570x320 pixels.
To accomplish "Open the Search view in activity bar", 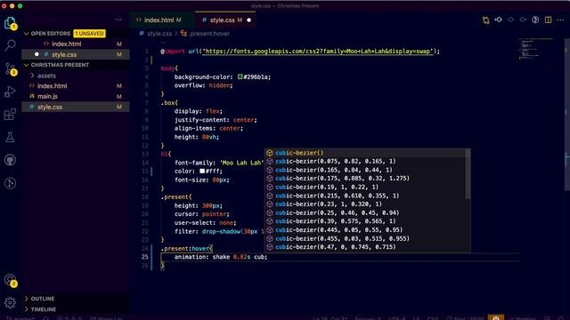I will (x=10, y=45).
